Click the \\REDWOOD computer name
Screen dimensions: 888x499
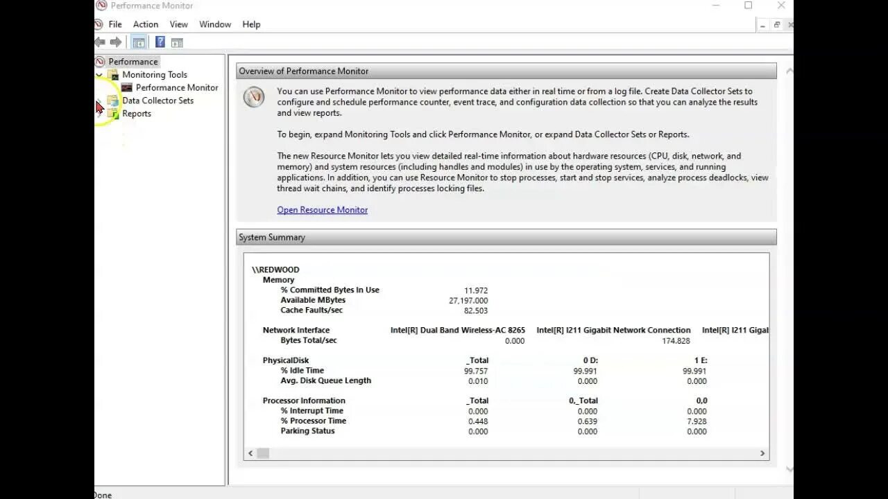(x=275, y=270)
